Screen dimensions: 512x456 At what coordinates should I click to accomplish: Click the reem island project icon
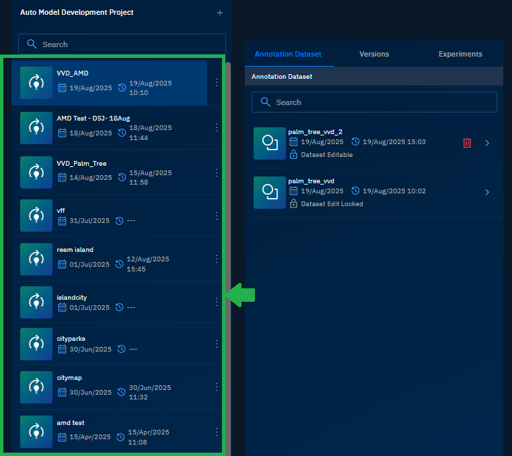pyautogui.click(x=36, y=259)
